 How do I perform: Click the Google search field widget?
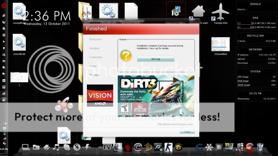[x=255, y=9]
